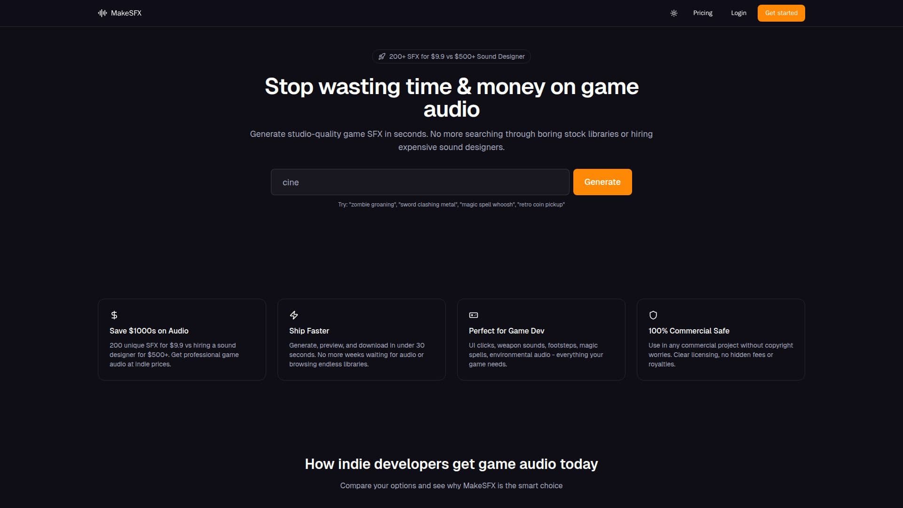Screen dimensions: 903x508
Task: Toggle light/dark theme sun icon
Action: click(673, 13)
